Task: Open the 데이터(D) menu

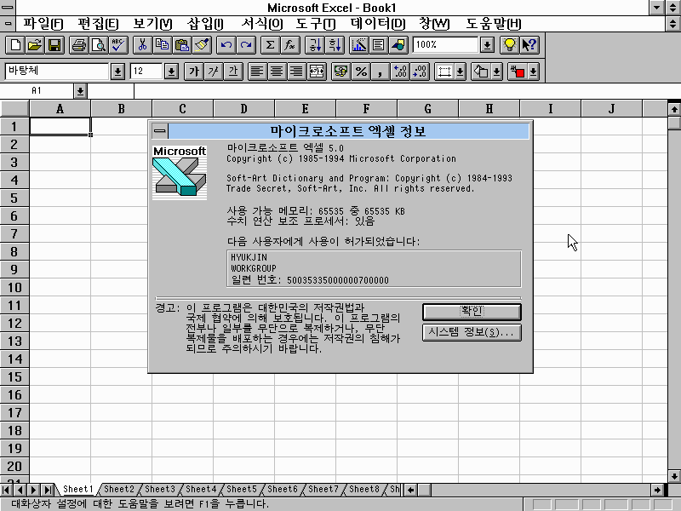Action: click(378, 24)
